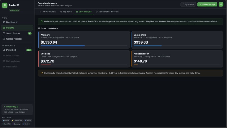The width and height of the screenshot is (227, 128).
Task: Click the Plotly tag
Action: coord(26,124)
